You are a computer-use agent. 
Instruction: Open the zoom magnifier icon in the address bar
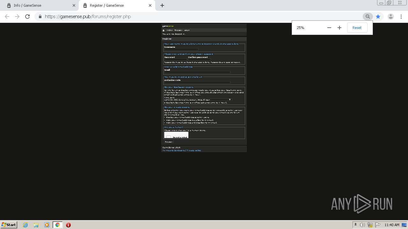(368, 17)
